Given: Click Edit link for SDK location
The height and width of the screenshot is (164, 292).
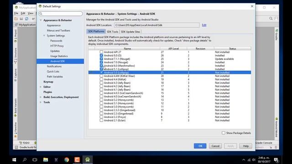Looking at the screenshot, I should [204, 25].
